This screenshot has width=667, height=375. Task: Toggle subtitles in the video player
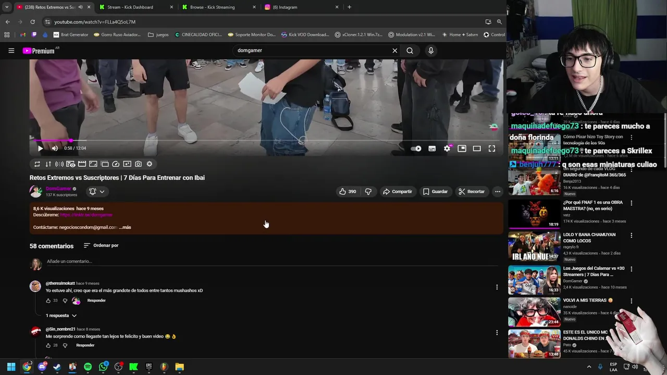coord(432,148)
